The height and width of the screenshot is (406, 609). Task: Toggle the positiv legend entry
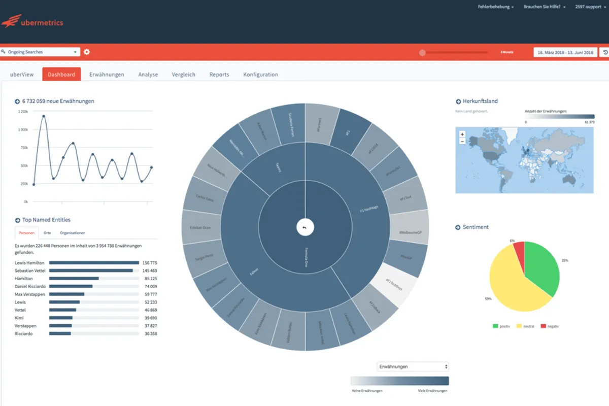(x=502, y=326)
